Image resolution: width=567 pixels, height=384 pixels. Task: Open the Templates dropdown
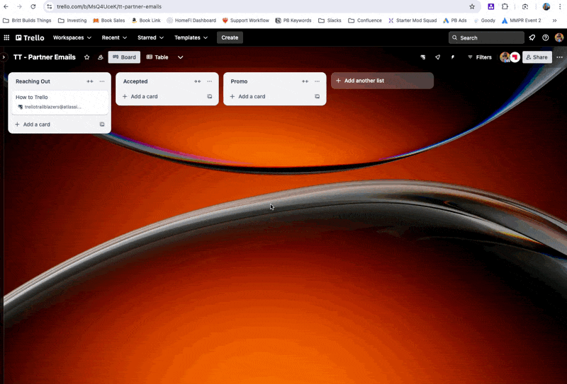(191, 37)
